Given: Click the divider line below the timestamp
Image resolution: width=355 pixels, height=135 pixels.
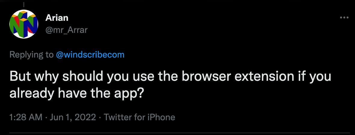Looking at the screenshot, I should click(180, 133).
